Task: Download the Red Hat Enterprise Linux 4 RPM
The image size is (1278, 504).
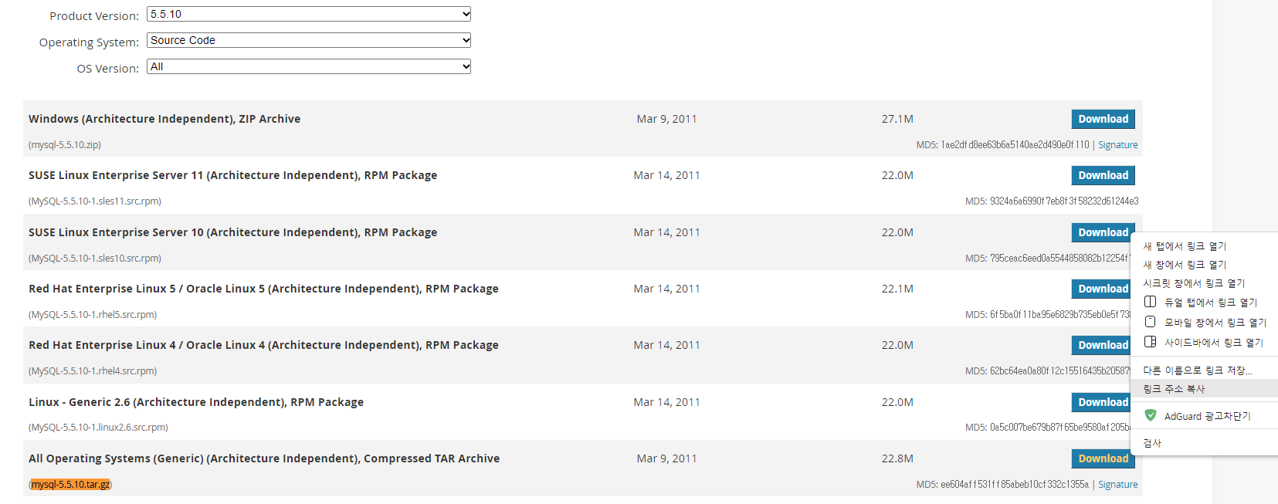Action: click(x=1103, y=345)
